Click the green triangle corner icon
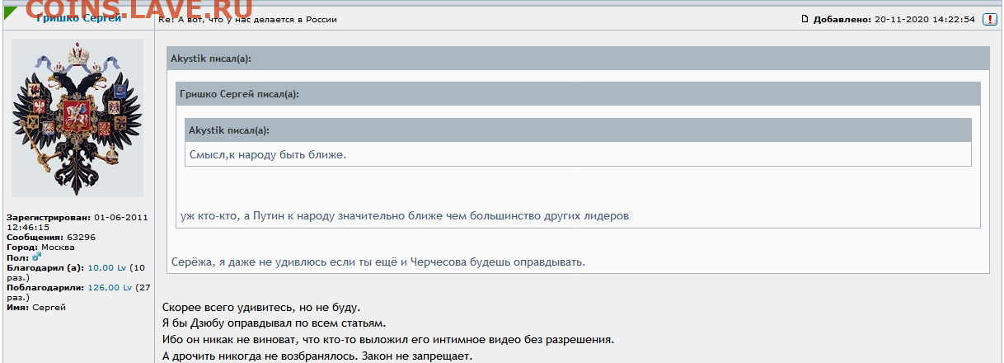The width and height of the screenshot is (1004, 363). 11,13
